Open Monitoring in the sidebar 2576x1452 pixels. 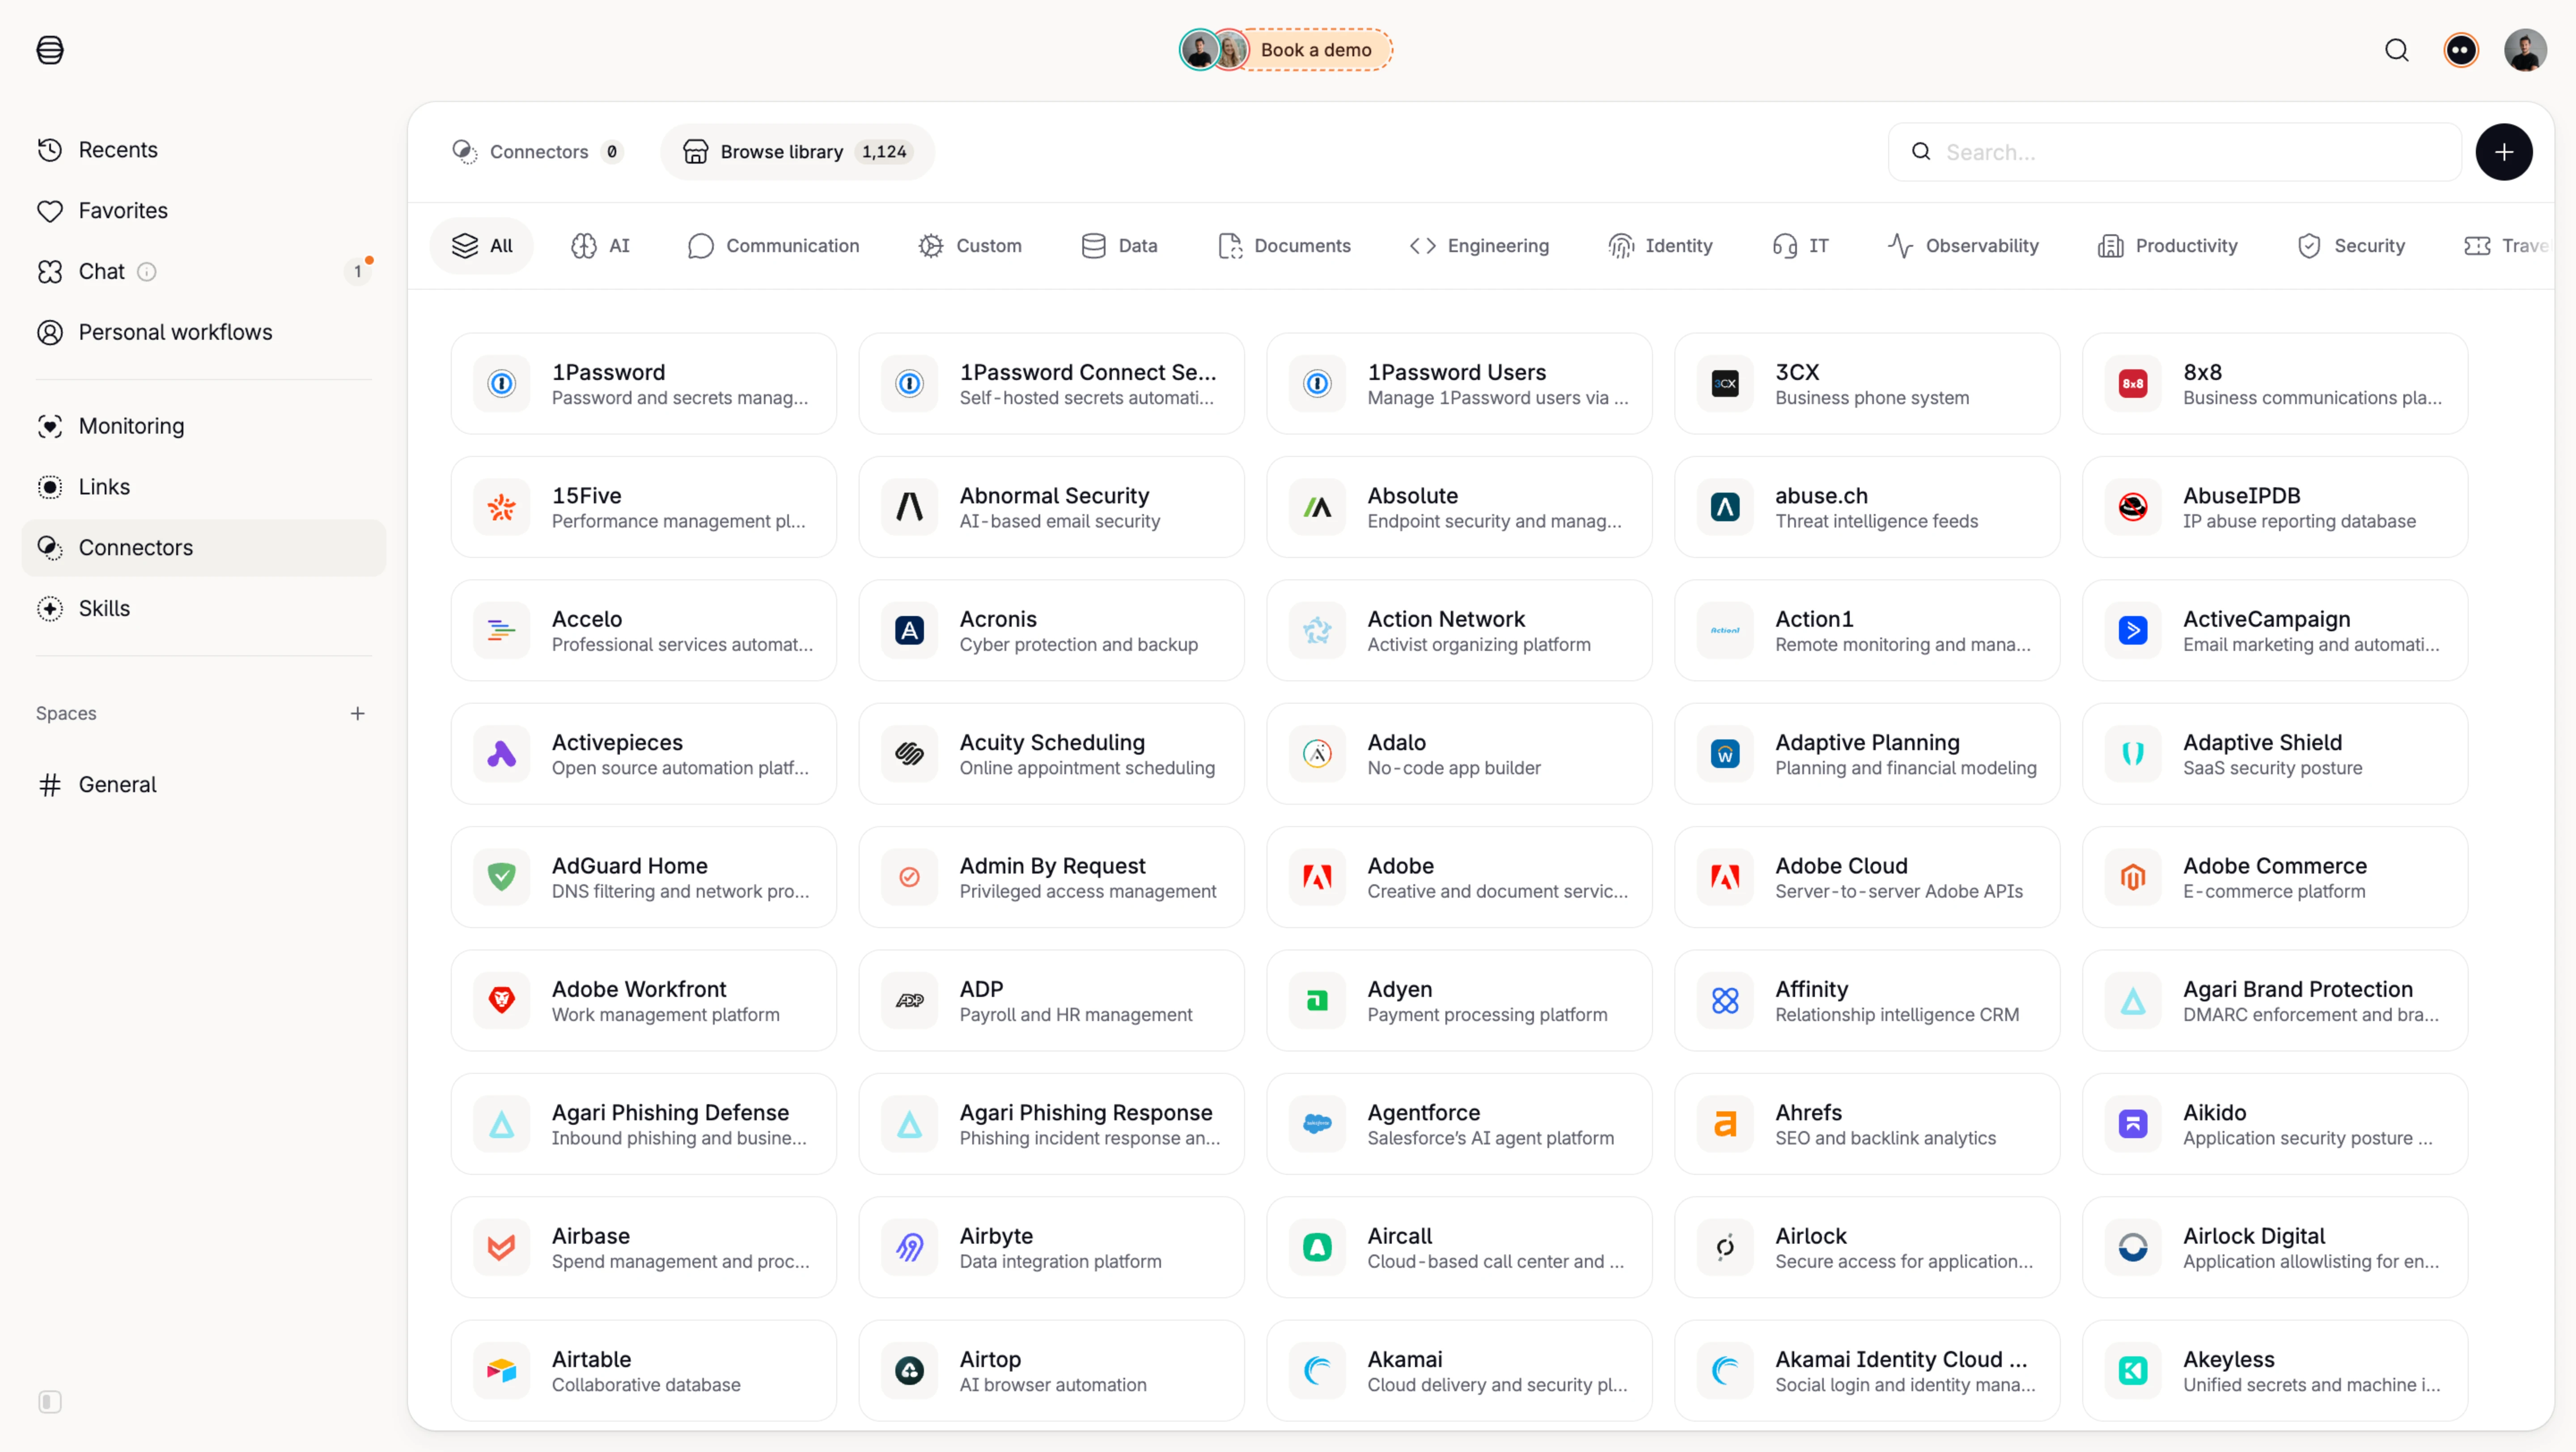204,427
